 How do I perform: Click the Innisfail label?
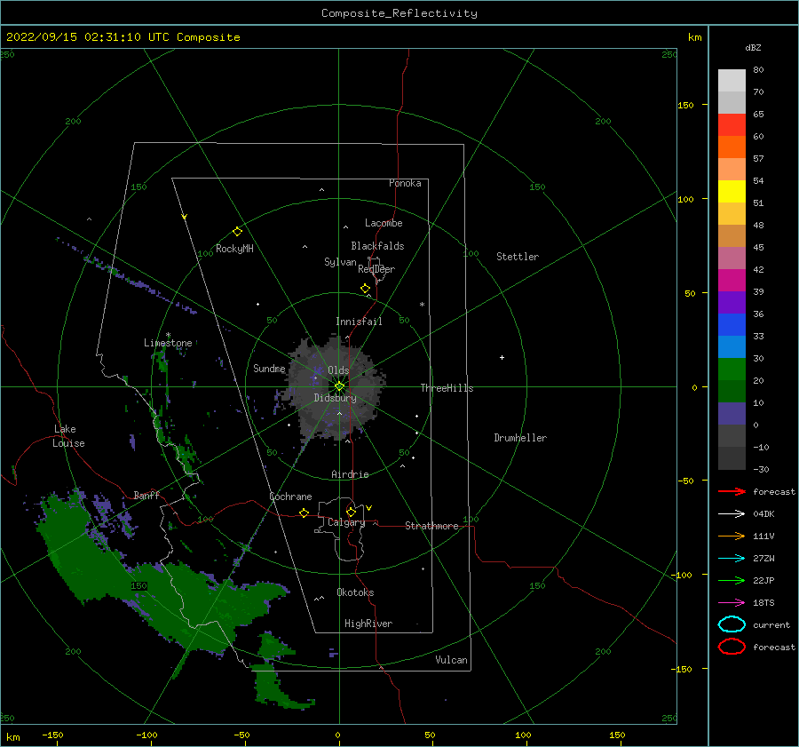coord(359,322)
